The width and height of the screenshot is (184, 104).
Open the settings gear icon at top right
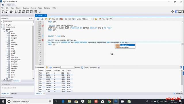click(x=172, y=12)
